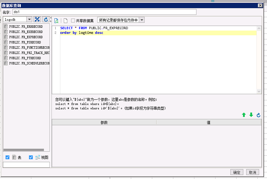The image size is (267, 179).
Task: Collapse the left table panel with splitter arrow
Action: (x=51, y=18)
